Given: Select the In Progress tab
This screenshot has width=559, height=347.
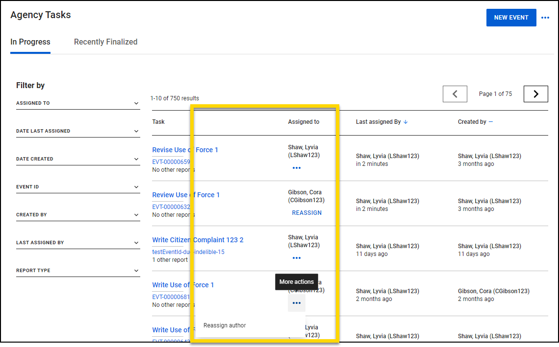Looking at the screenshot, I should tap(30, 42).
